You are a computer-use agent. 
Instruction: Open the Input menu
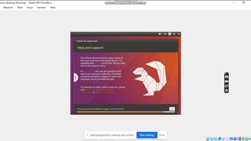(30, 7)
